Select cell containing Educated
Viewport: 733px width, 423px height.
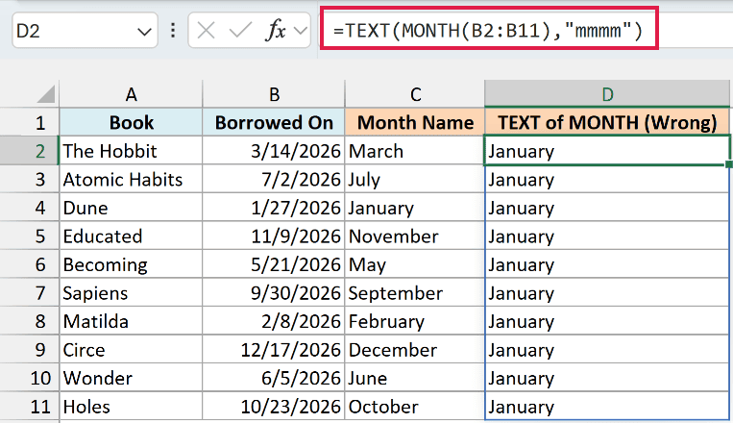[x=131, y=236]
